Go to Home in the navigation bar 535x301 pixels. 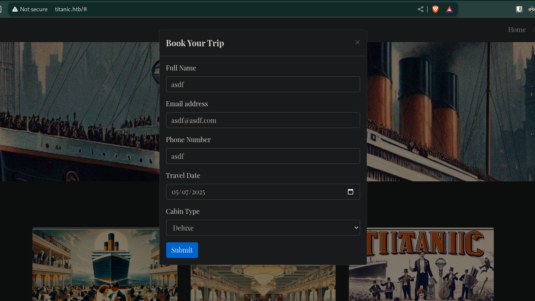pos(517,30)
